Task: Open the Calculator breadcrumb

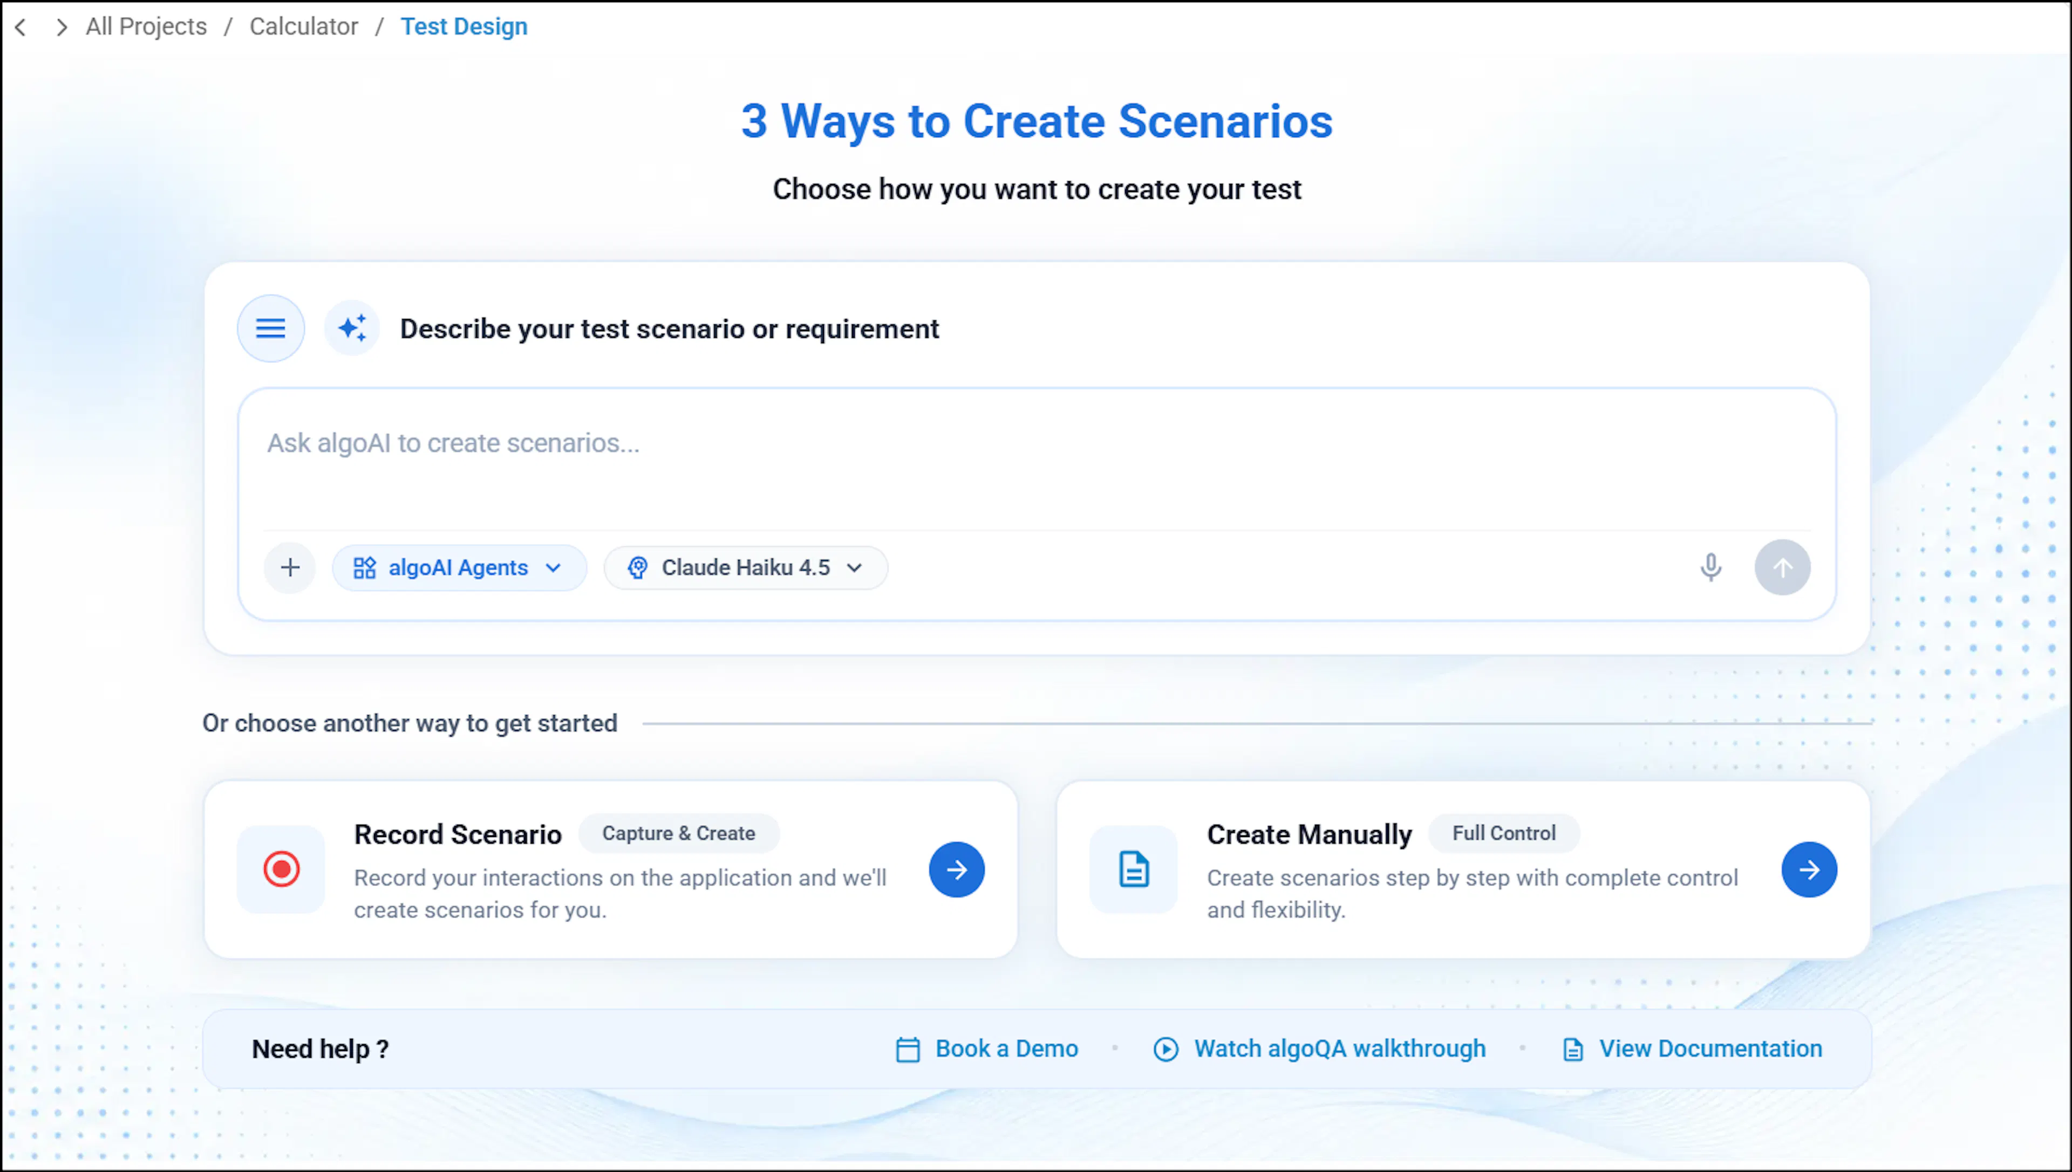Action: click(304, 26)
